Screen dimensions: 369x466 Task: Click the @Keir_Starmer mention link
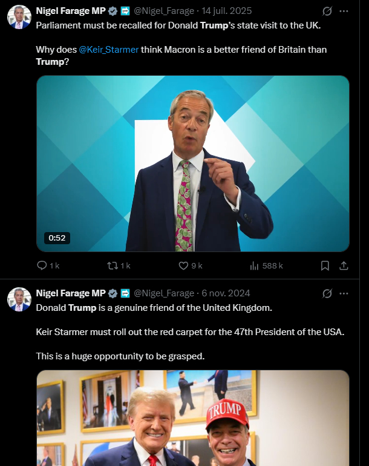click(x=108, y=50)
